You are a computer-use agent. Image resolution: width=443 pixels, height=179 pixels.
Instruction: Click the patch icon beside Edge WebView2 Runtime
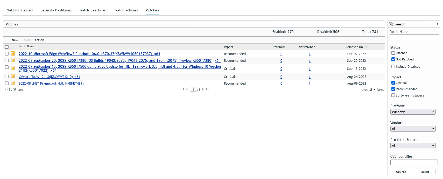point(13,54)
